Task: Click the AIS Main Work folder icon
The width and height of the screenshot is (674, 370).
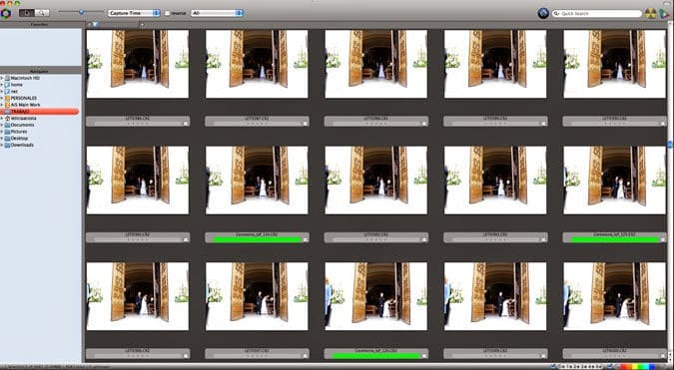Action: pos(7,105)
